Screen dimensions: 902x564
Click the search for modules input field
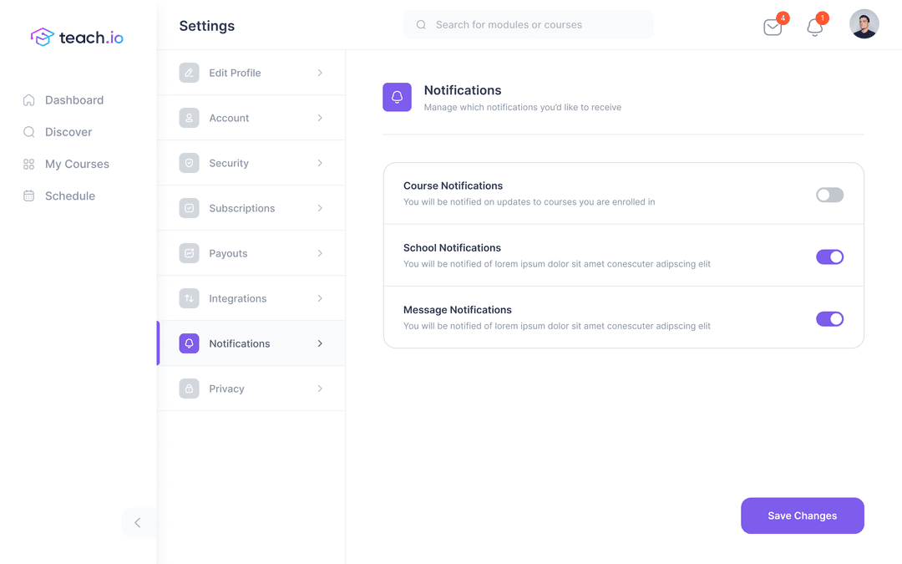528,24
